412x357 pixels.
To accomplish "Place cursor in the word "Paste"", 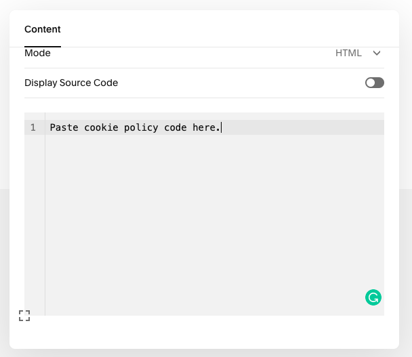I will point(64,127).
